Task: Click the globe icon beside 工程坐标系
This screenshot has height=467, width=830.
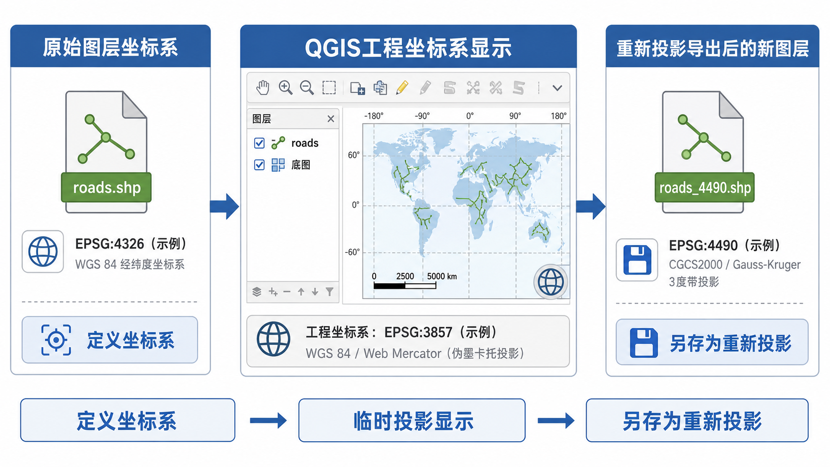Action: point(274,339)
